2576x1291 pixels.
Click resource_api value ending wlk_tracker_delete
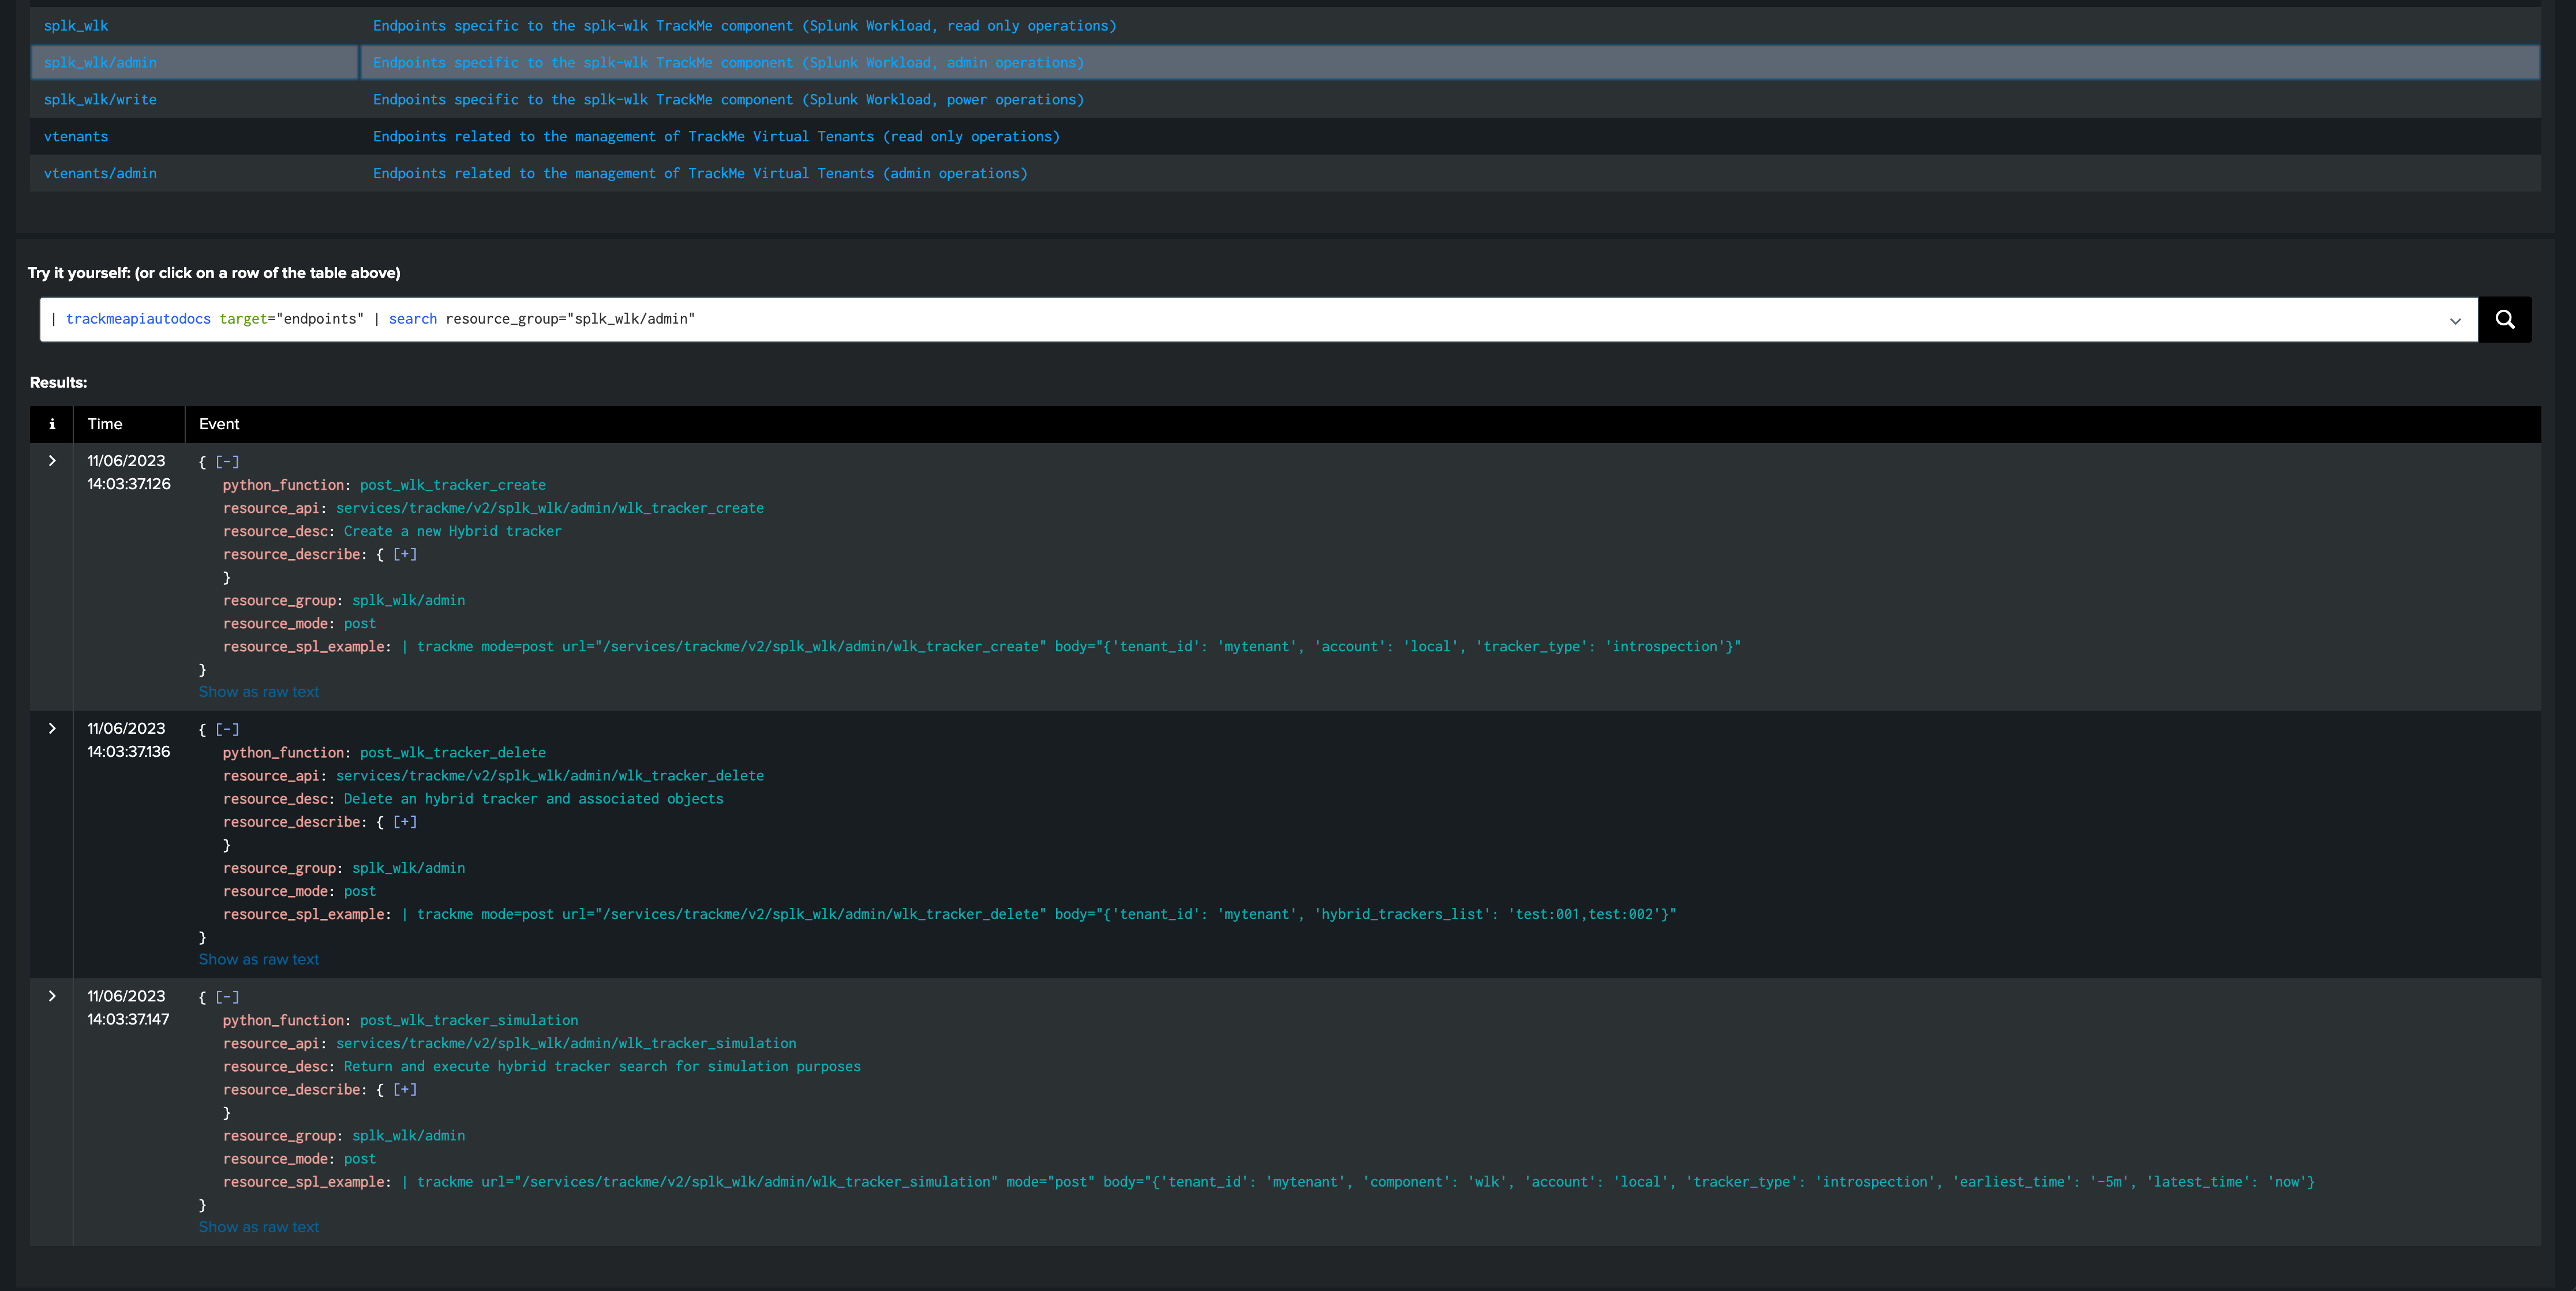coord(550,776)
